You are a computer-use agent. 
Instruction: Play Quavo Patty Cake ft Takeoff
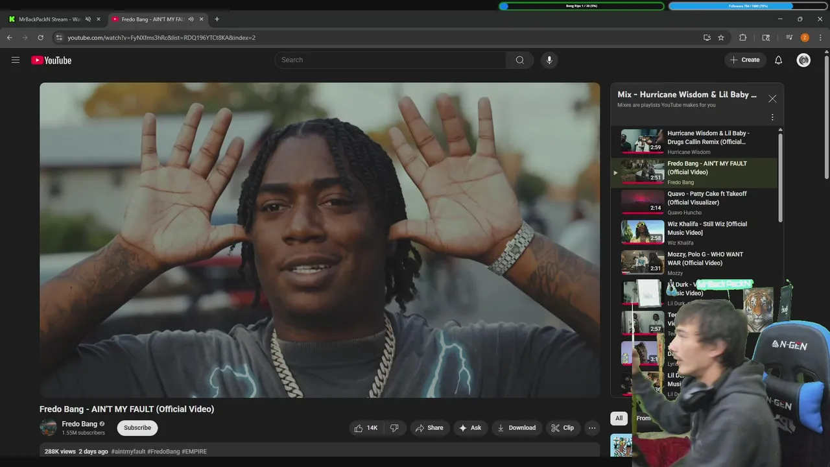pos(694,202)
